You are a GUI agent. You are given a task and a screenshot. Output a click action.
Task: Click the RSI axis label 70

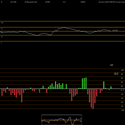point(2,29)
